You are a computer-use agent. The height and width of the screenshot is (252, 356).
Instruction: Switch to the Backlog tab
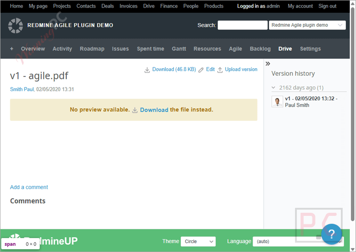260,49
